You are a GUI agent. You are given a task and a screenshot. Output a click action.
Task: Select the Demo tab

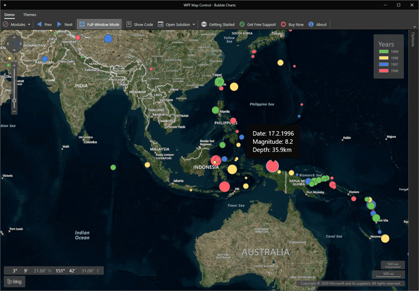(x=10, y=15)
